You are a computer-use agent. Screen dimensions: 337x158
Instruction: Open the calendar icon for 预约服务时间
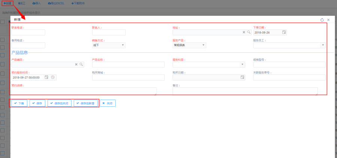pyautogui.click(x=46, y=78)
